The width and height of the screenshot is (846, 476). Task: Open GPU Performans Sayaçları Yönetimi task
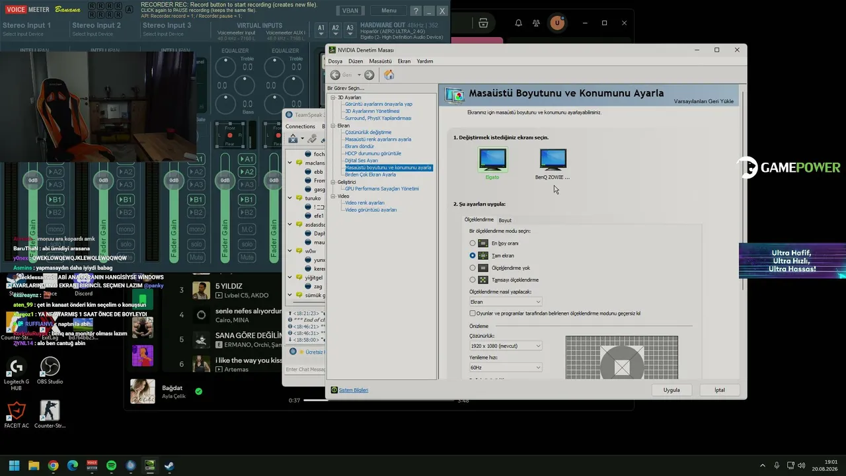(382, 189)
